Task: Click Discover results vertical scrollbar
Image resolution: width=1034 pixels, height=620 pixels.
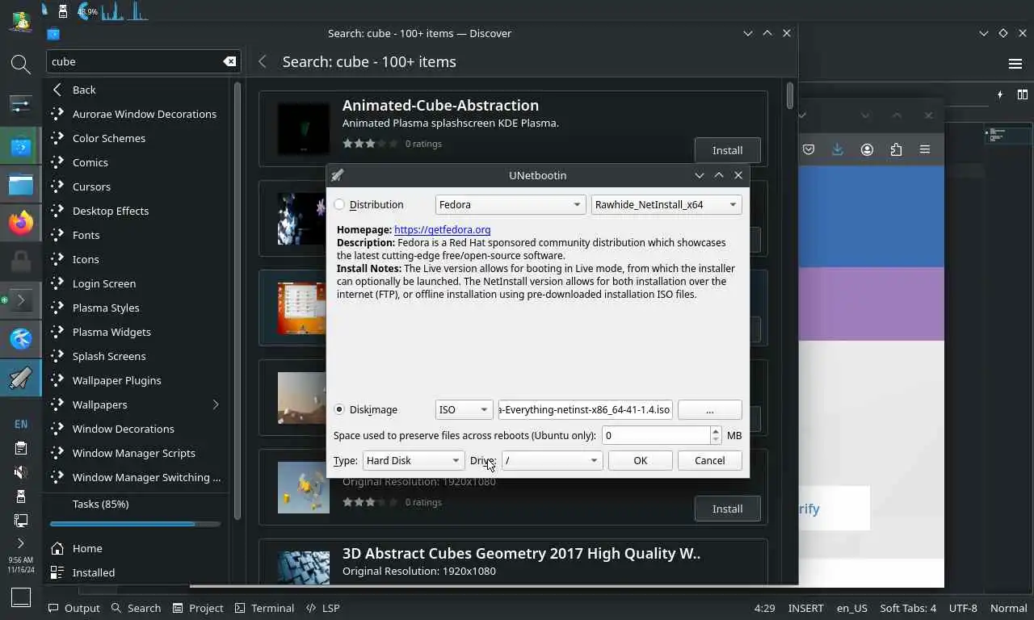Action: tap(790, 95)
